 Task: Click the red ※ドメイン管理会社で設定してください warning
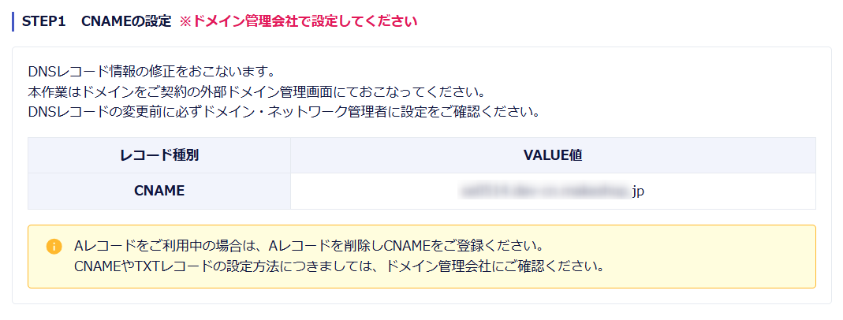tap(298, 21)
